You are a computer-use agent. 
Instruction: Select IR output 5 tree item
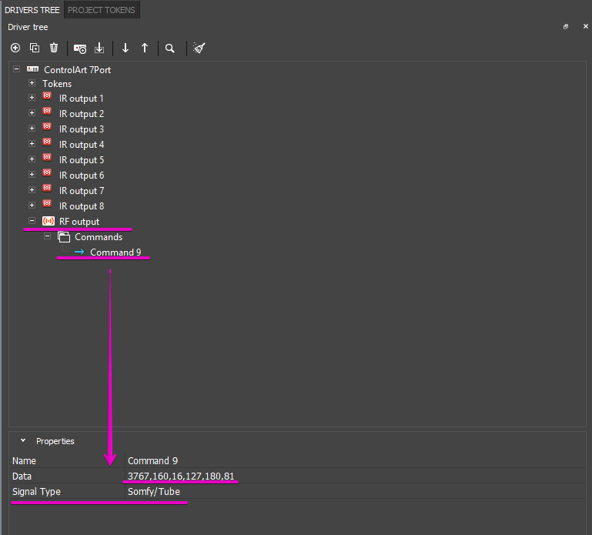82,160
